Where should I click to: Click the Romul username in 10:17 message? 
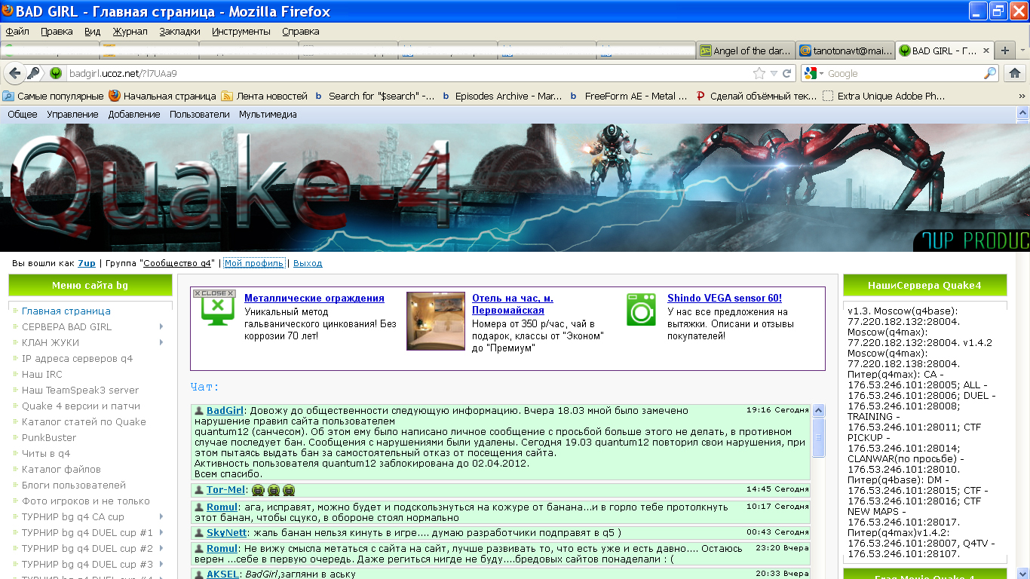click(222, 507)
